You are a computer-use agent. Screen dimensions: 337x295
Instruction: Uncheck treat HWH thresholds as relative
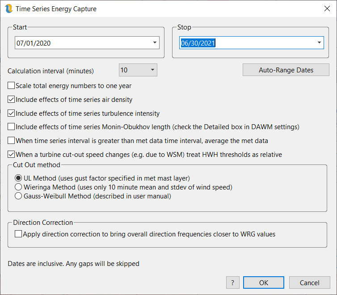point(12,155)
